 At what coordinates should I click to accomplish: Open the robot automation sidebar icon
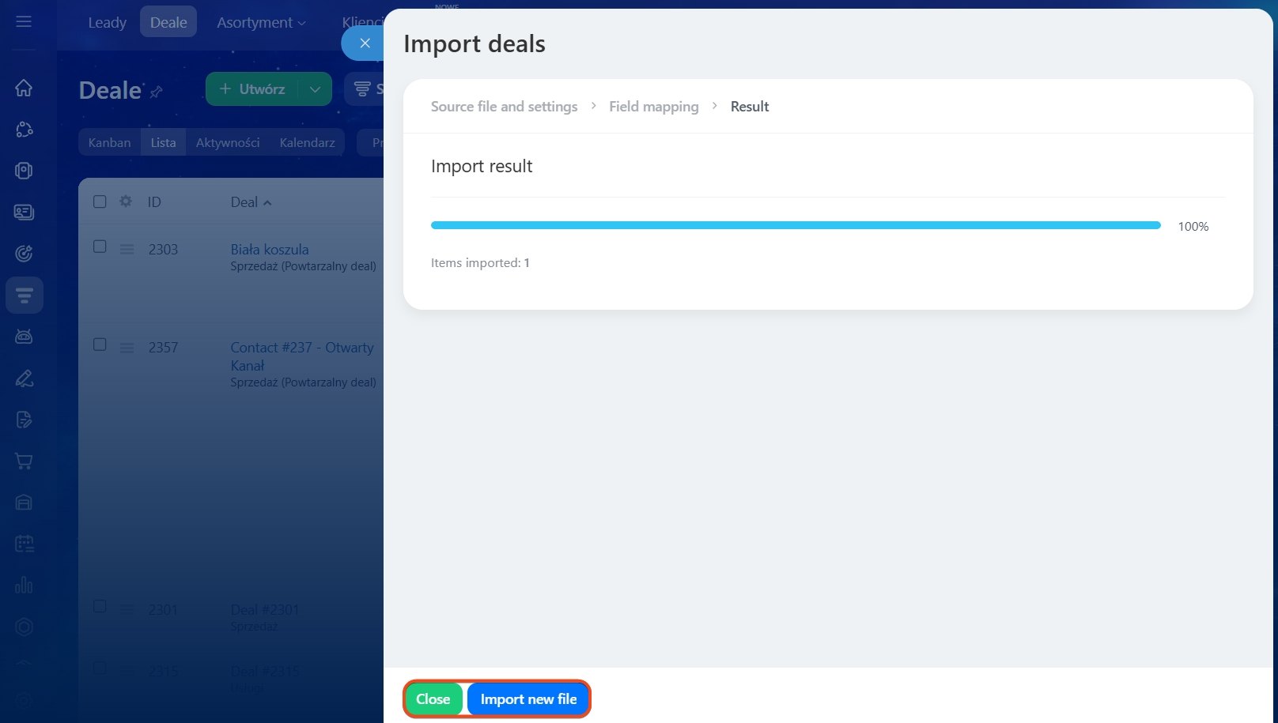[x=24, y=337]
